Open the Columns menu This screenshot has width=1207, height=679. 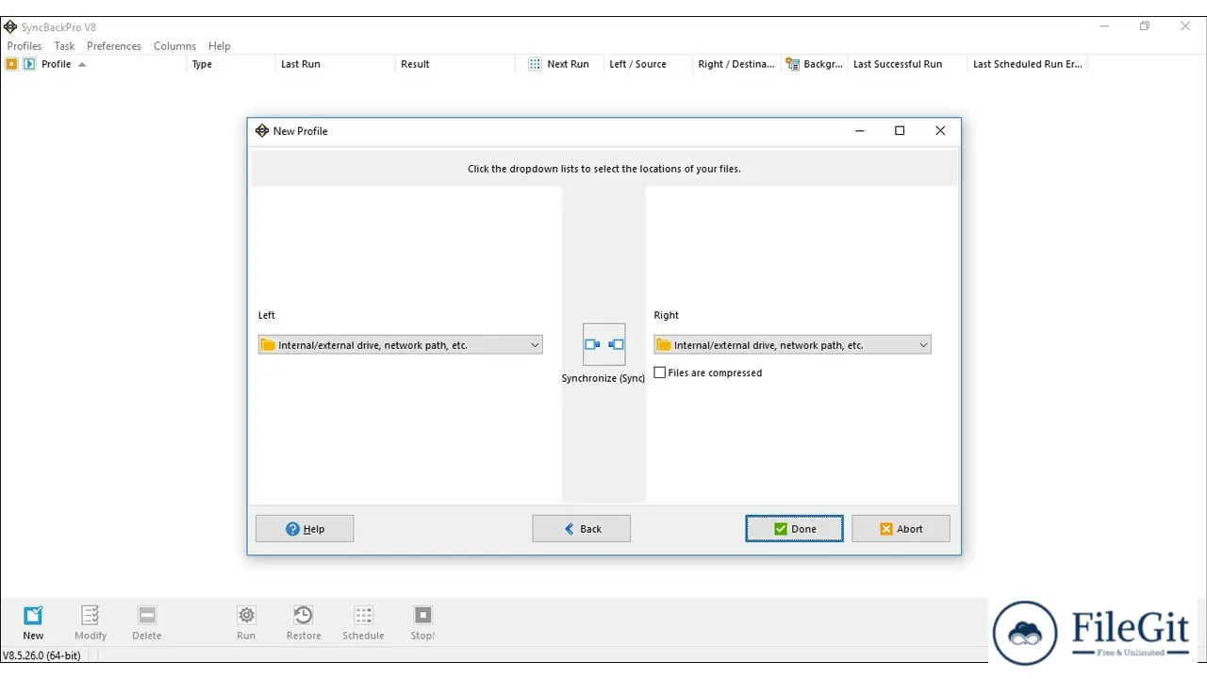coord(174,46)
